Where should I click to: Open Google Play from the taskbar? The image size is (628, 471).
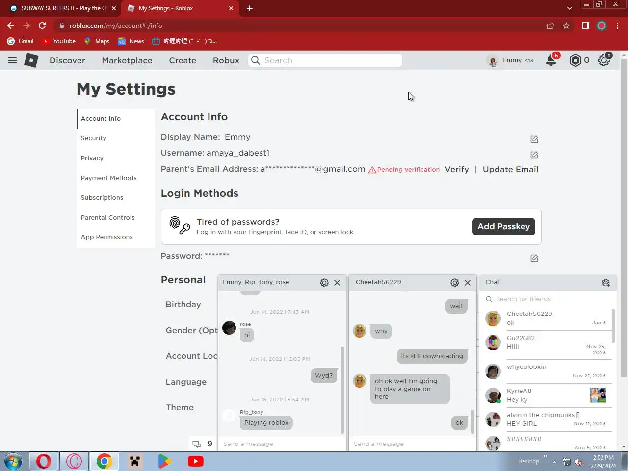165,461
